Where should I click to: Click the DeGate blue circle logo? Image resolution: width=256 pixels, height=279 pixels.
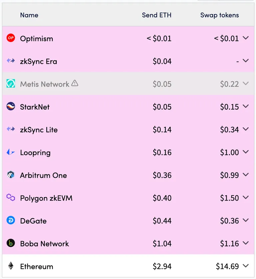point(11,220)
